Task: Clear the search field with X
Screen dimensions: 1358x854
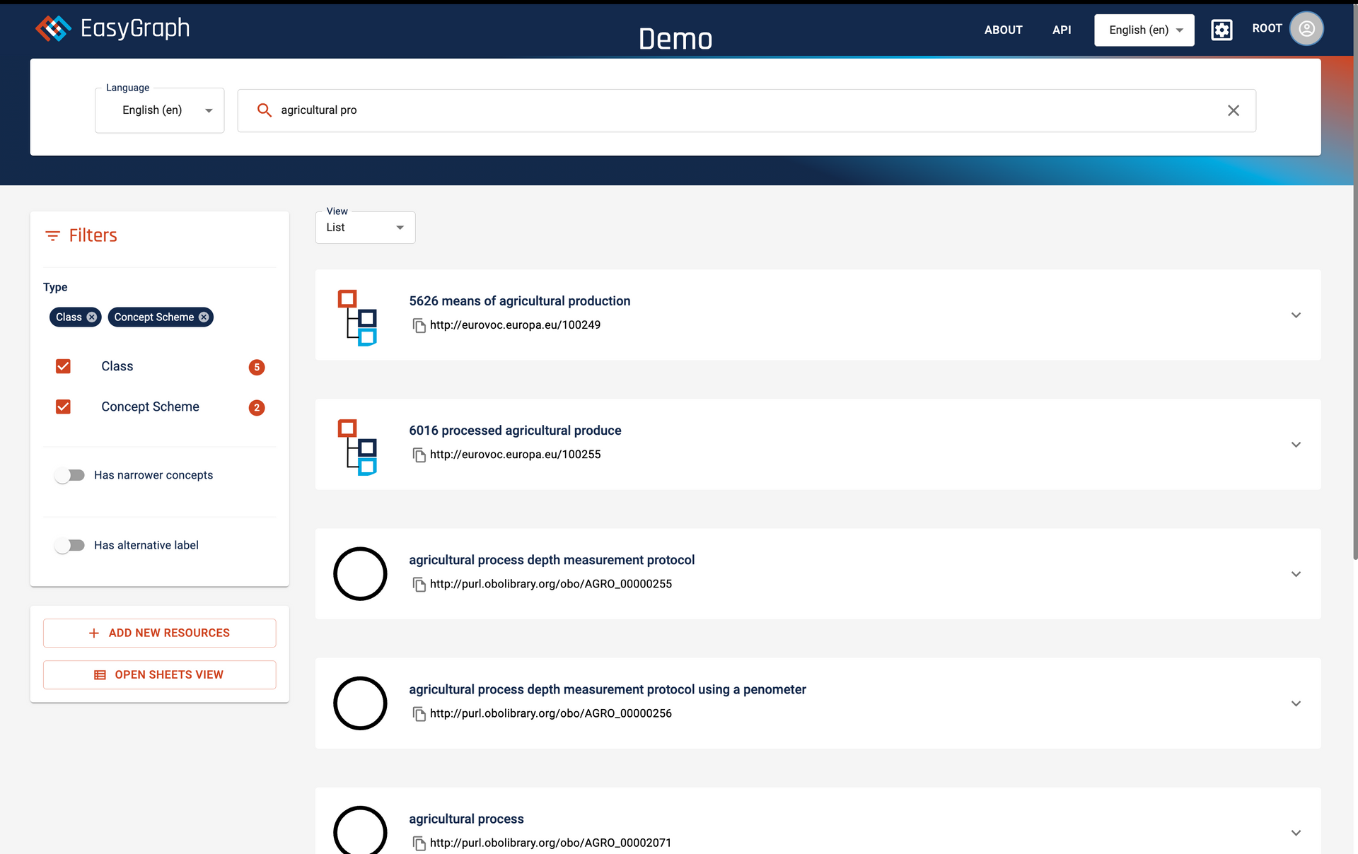Action: coord(1233,110)
